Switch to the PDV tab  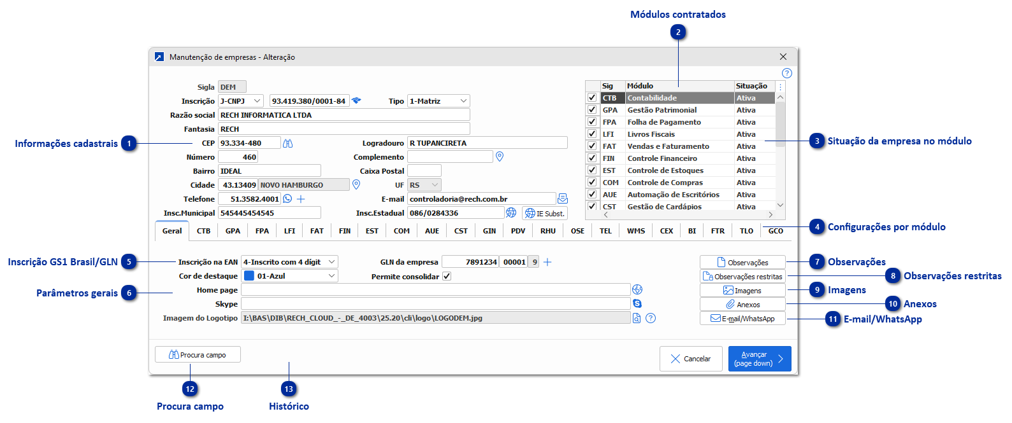tap(518, 231)
